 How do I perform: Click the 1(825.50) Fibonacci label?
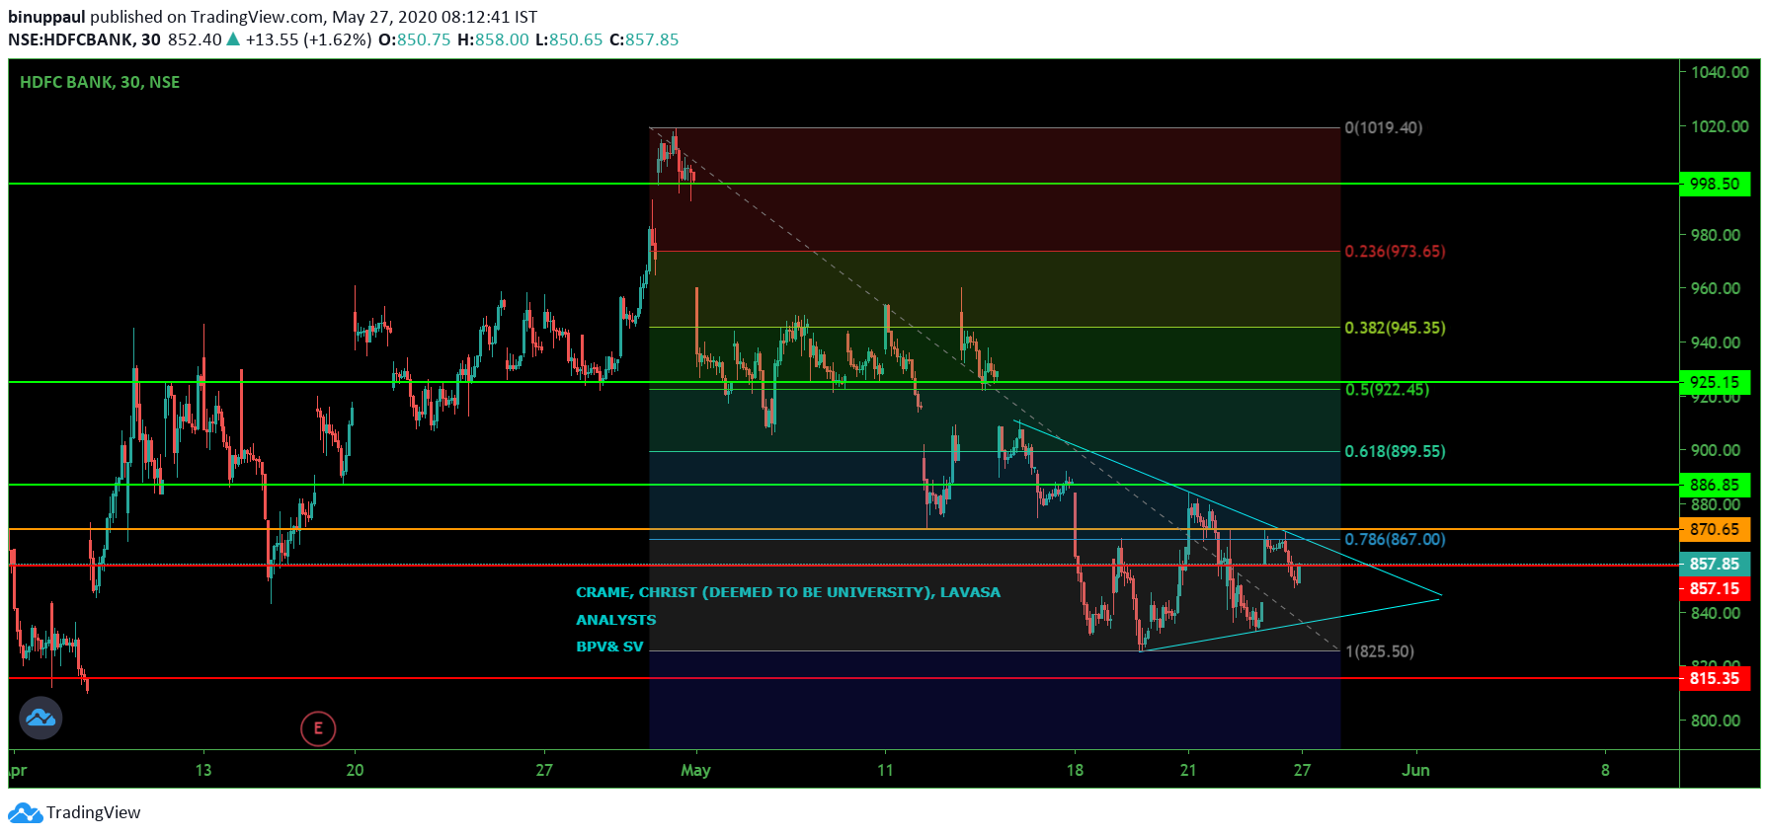pos(1380,651)
